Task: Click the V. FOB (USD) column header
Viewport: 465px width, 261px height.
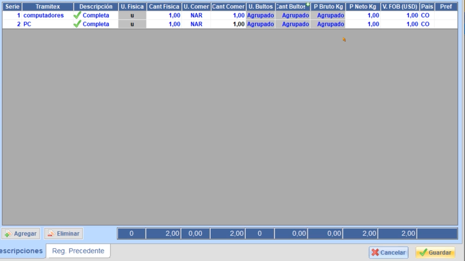Action: point(400,7)
